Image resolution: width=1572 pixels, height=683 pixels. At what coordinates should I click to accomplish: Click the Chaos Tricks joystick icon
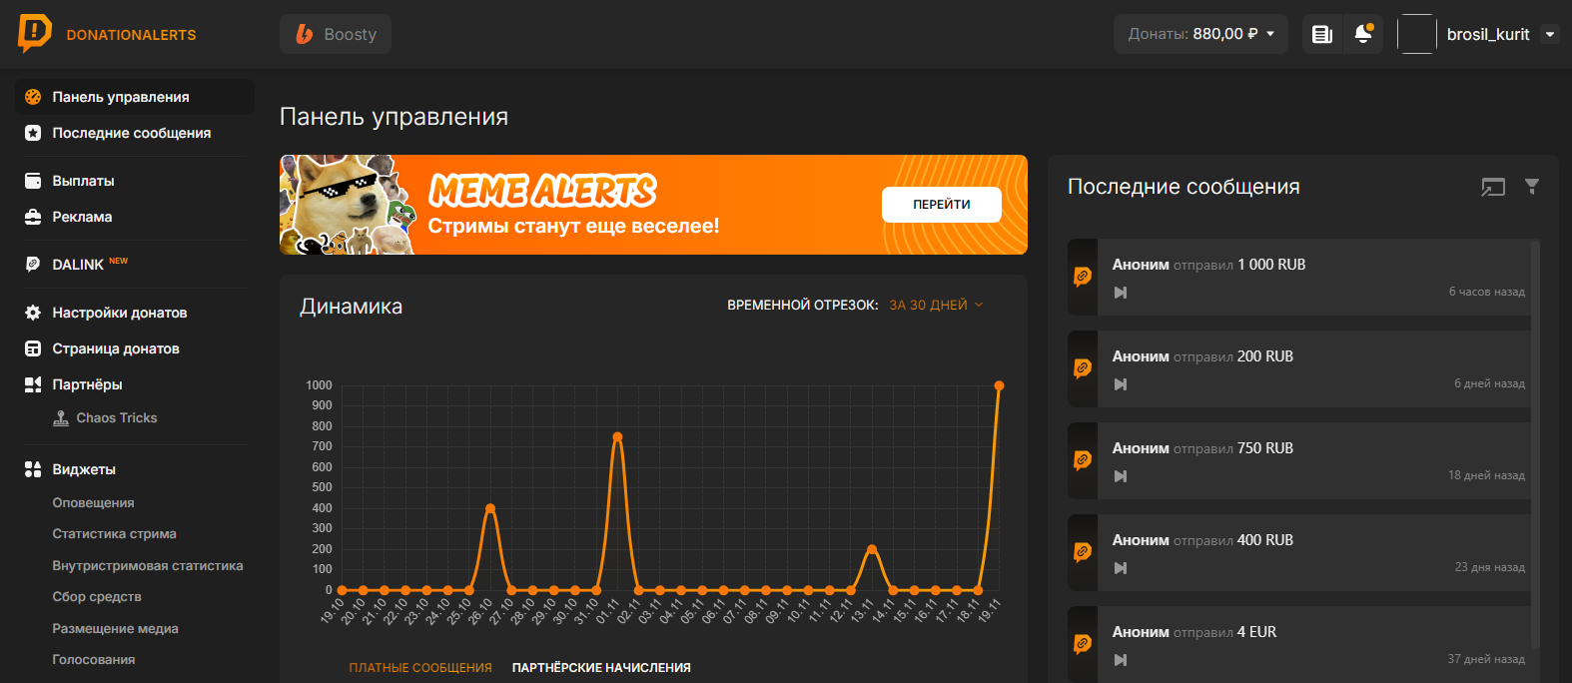[61, 418]
